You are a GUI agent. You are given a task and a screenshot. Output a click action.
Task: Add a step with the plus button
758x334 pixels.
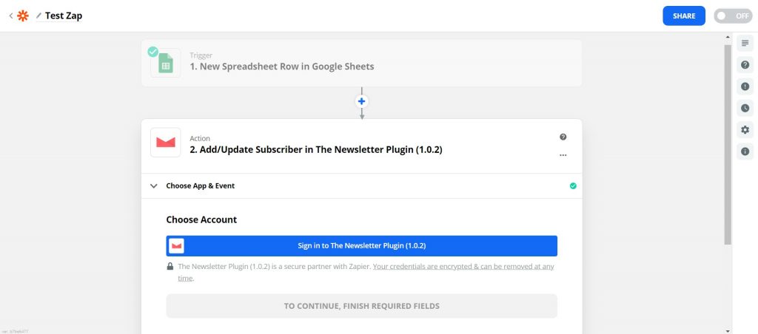361,101
